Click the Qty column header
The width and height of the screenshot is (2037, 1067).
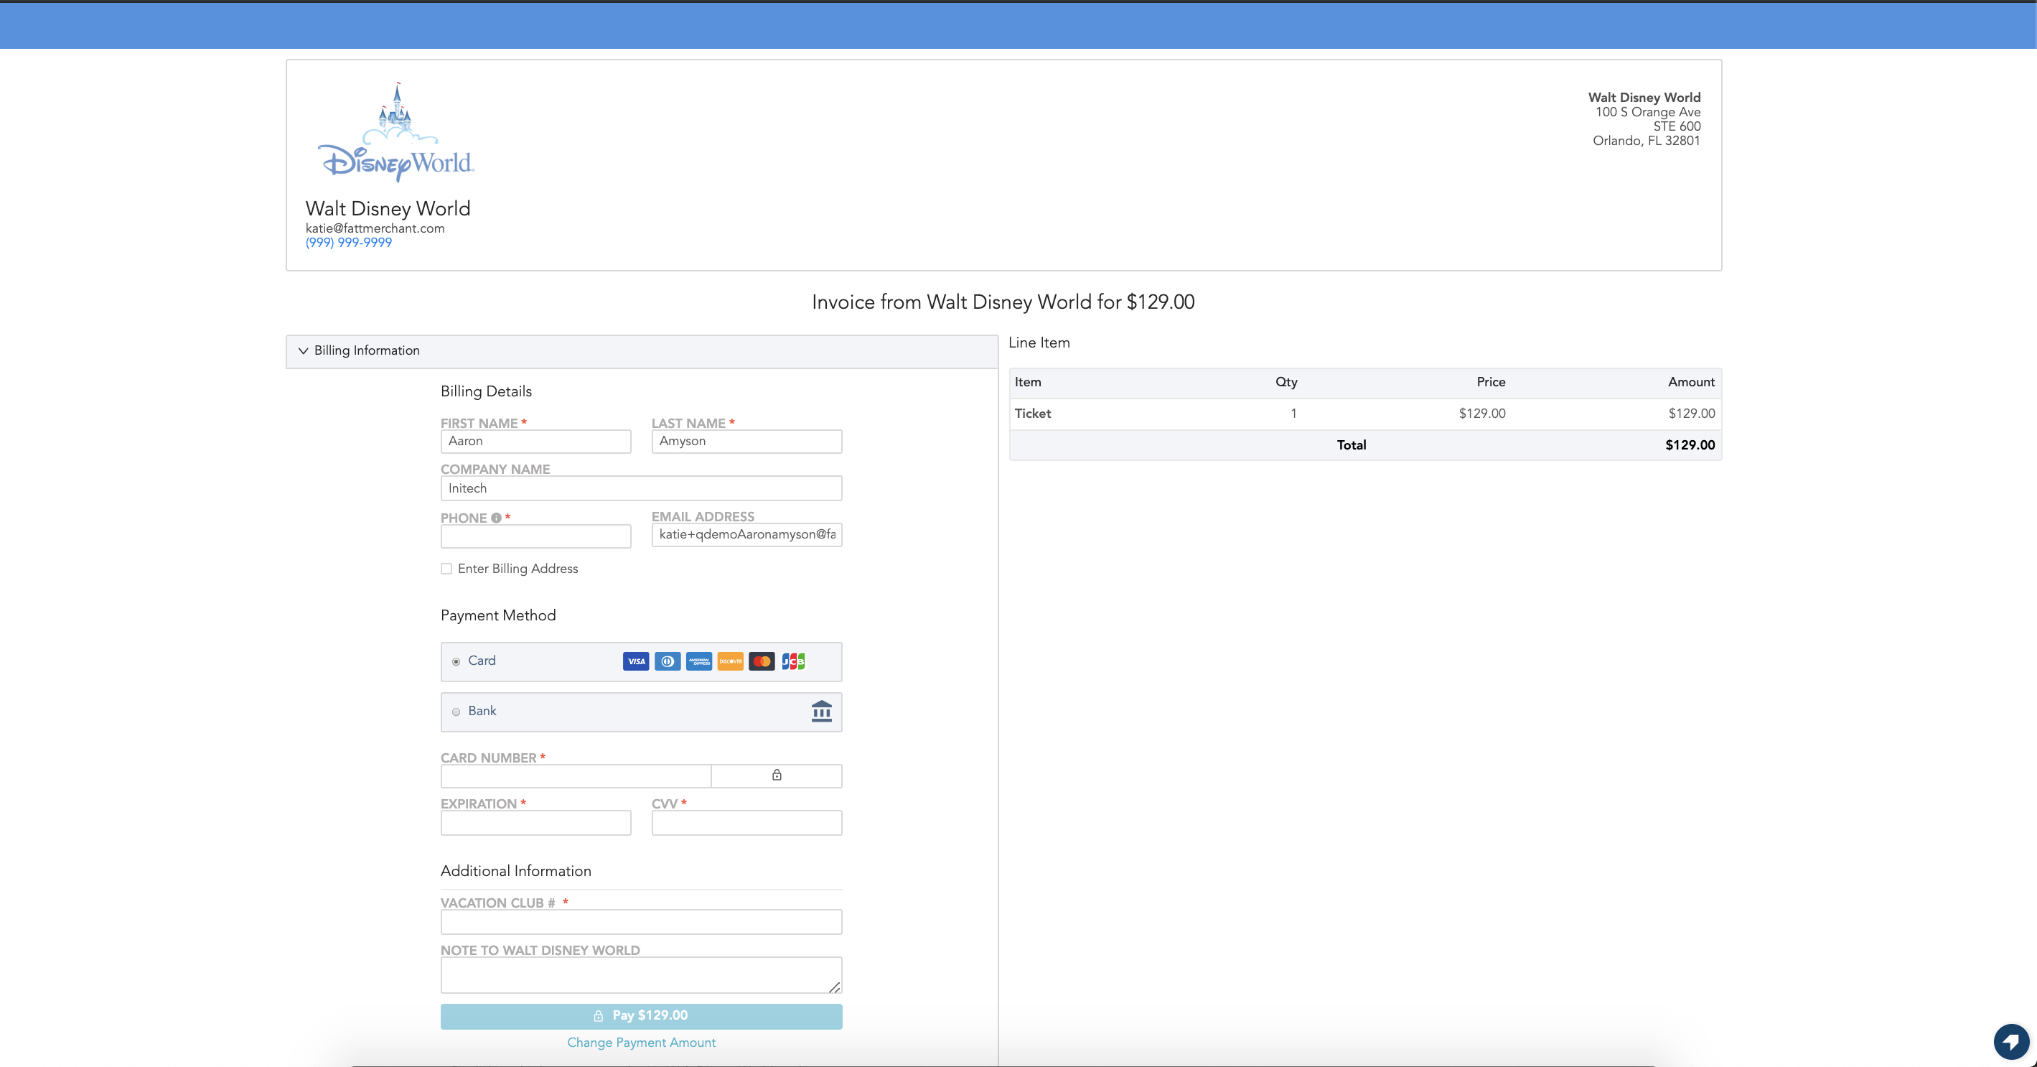[x=1286, y=382]
